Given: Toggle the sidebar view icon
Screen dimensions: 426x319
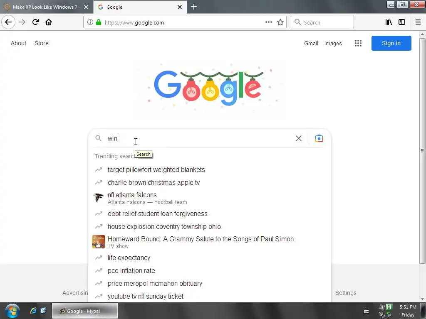Looking at the screenshot, I should [x=402, y=22].
